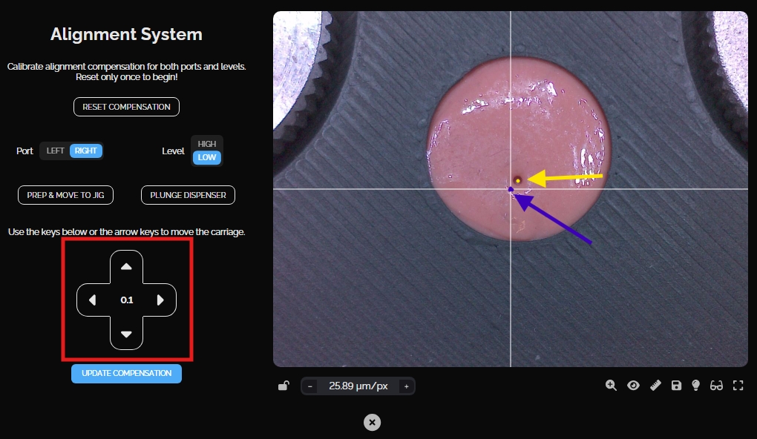757x439 pixels.
Task: Select the RIGHT port option
Action: [x=86, y=151]
